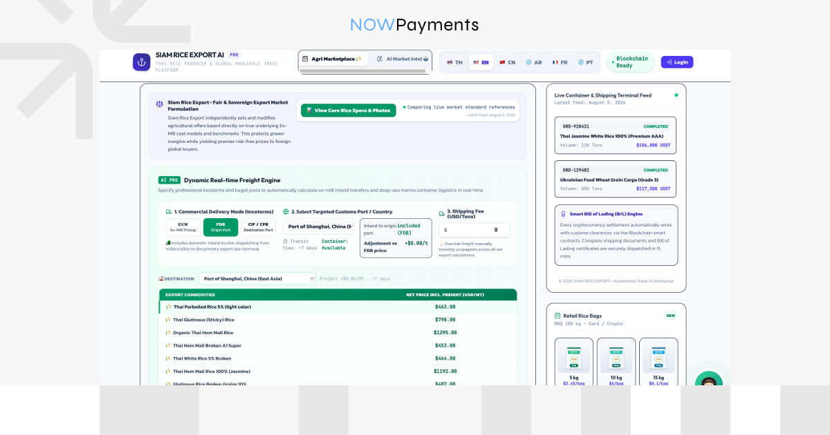Switch language to PT
830x435 pixels.
point(585,62)
